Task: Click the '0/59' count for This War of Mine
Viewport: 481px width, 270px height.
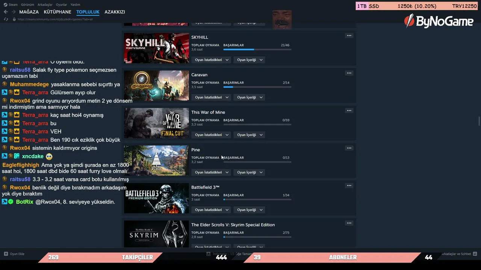Action: [x=286, y=120]
